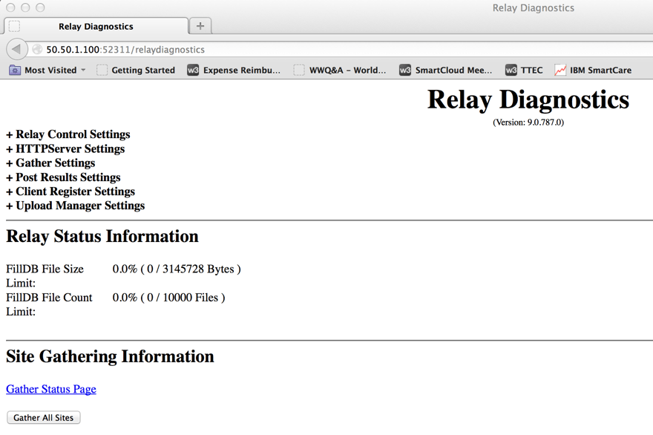Click the Getting Started bookmark icon
The width and height of the screenshot is (653, 435).
click(x=101, y=70)
